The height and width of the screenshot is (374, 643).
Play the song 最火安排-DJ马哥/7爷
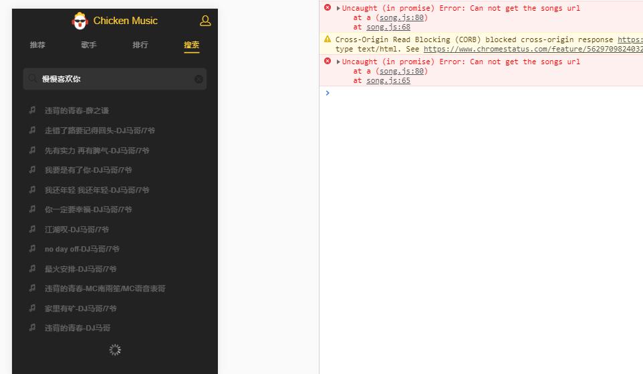pyautogui.click(x=81, y=269)
